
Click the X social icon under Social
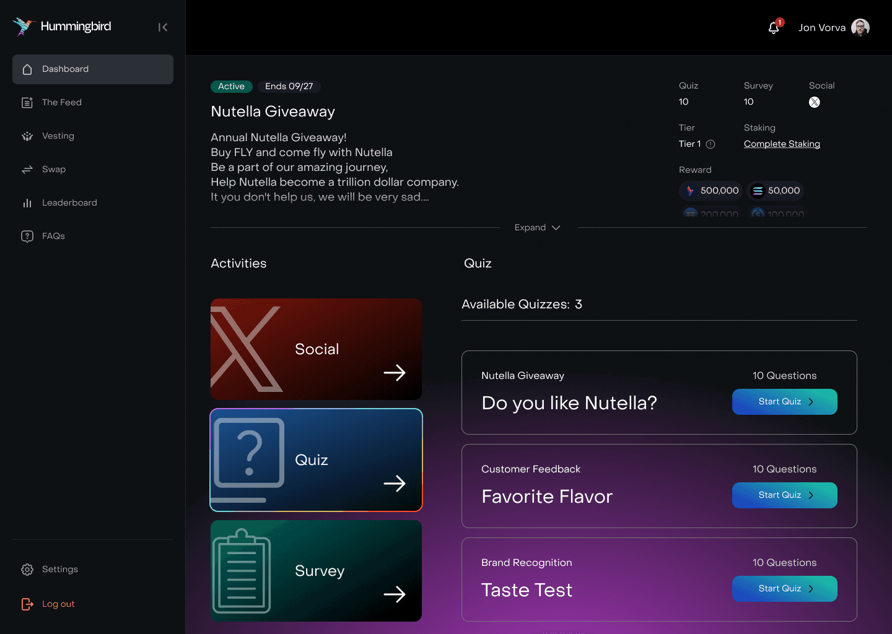(x=815, y=102)
